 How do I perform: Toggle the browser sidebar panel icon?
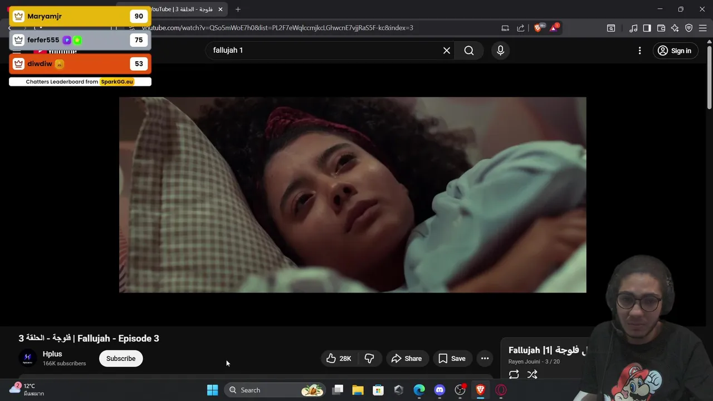point(647,28)
